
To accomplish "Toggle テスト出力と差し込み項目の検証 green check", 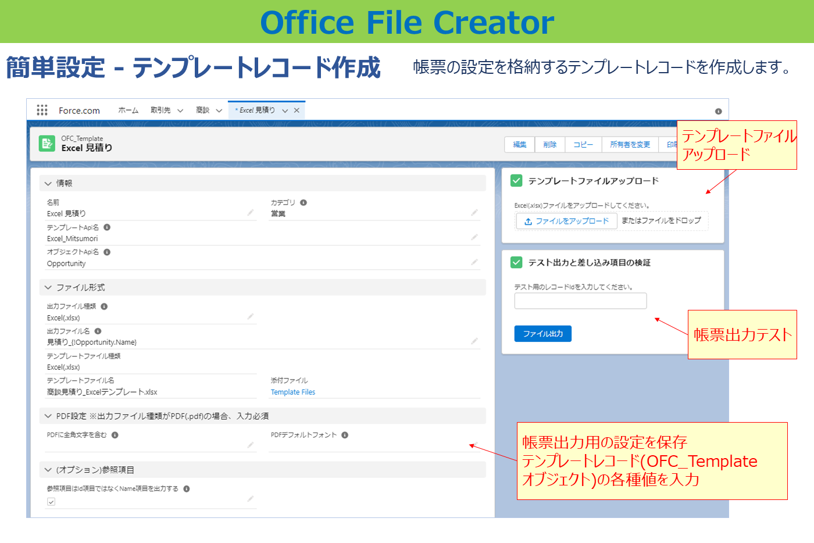I will point(516,262).
